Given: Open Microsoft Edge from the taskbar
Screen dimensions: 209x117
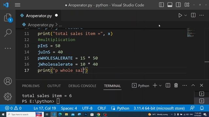Looking at the screenshot, I should pyautogui.click(x=60, y=114).
